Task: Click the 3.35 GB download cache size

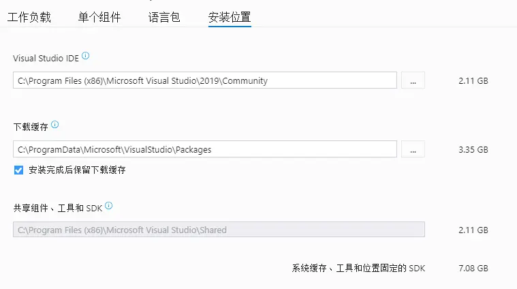Action: pyautogui.click(x=473, y=150)
